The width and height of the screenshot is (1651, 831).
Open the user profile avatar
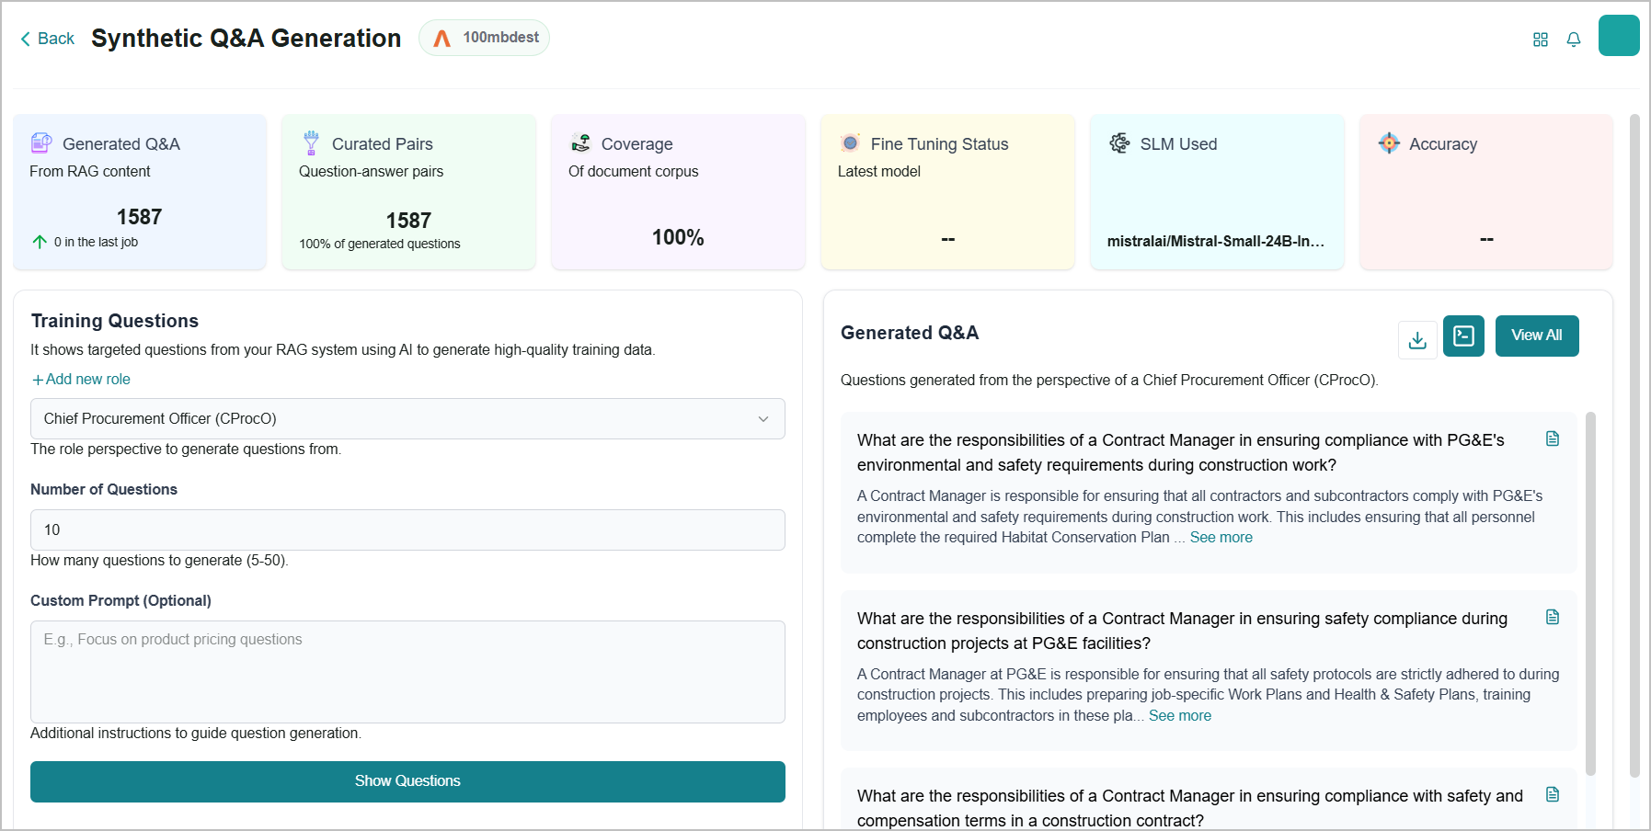[1619, 36]
